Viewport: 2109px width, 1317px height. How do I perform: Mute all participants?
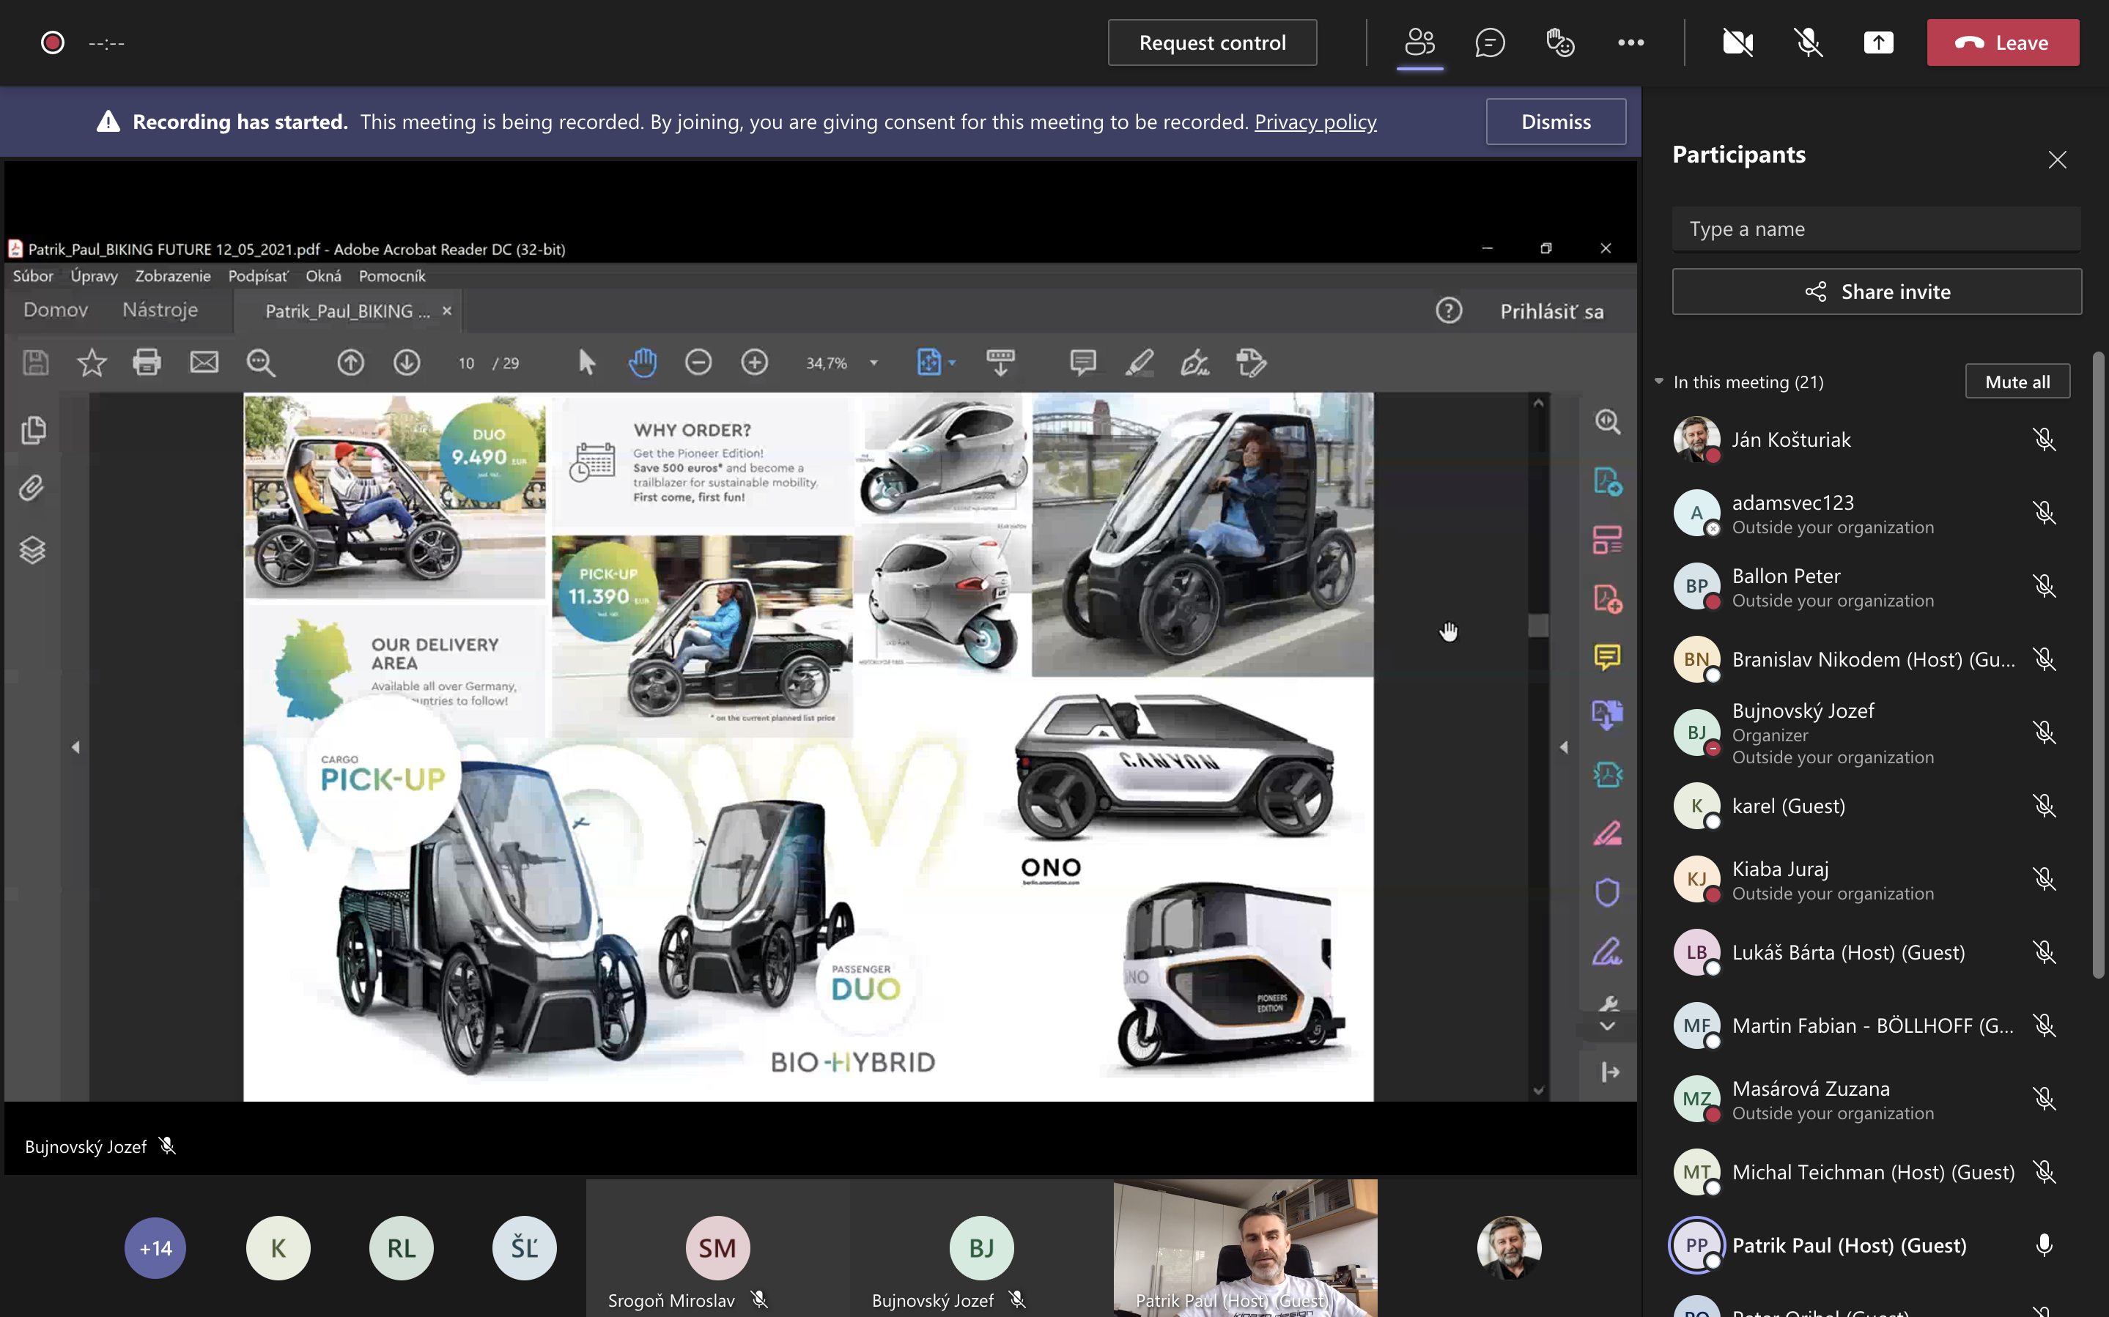[2017, 382]
